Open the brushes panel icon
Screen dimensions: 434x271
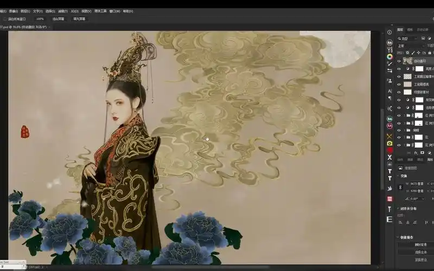pos(390,63)
